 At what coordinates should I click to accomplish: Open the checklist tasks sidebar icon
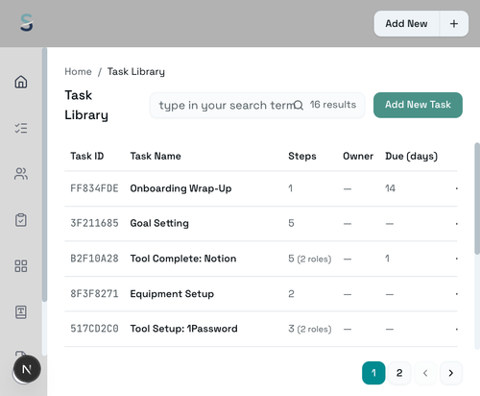21,128
